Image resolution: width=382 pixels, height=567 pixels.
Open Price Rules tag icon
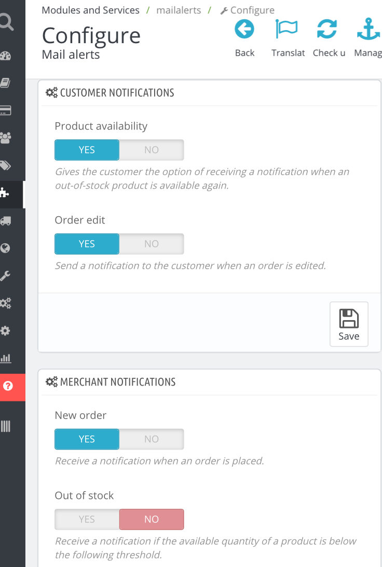pos(6,165)
